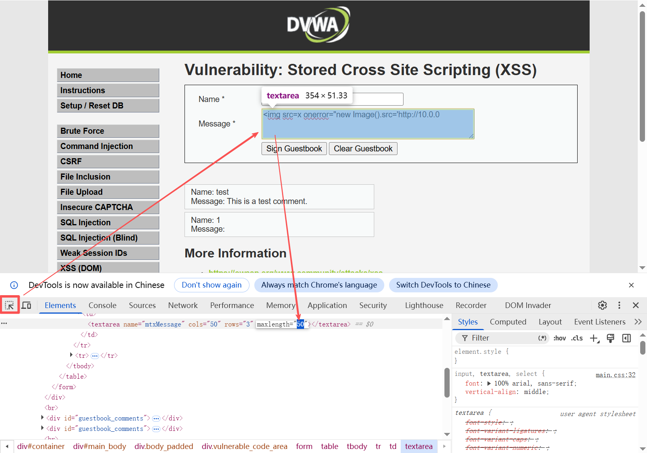This screenshot has width=647, height=453.
Task: Open the rendering emulation paintbrush icon
Action: pos(610,338)
